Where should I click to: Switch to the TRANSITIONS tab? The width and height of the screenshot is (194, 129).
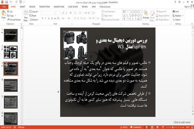click(44, 7)
